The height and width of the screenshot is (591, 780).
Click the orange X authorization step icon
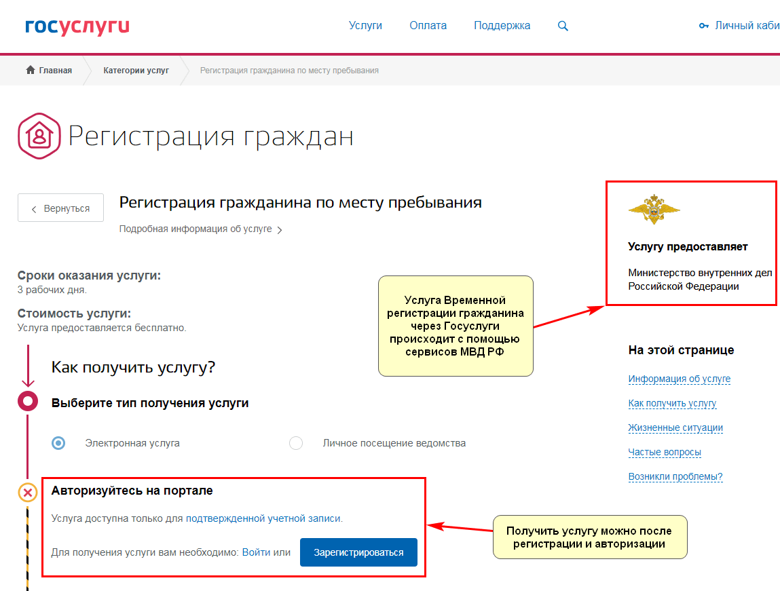[x=28, y=493]
